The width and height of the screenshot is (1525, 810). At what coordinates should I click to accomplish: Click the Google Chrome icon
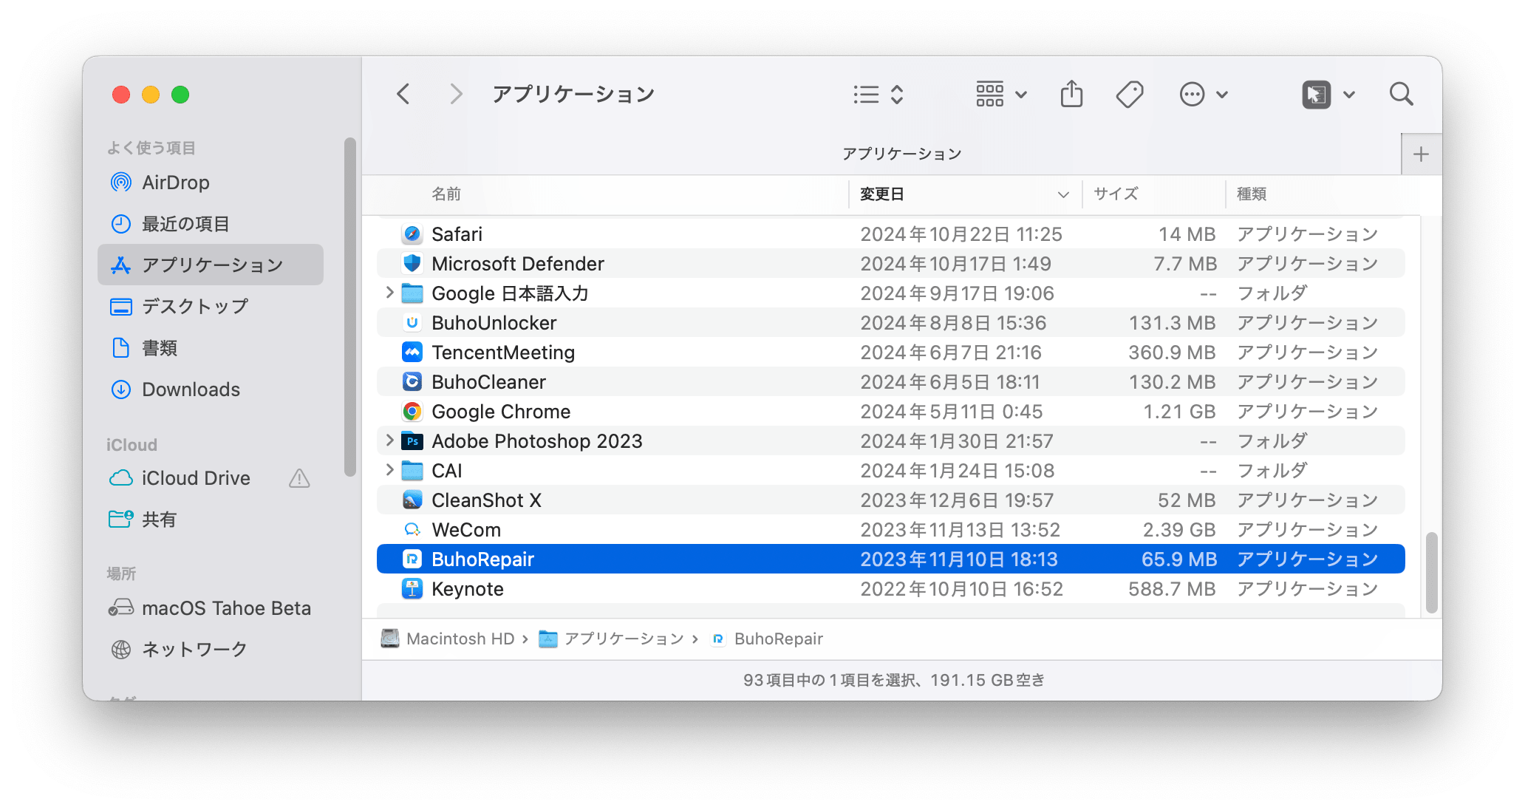point(412,412)
